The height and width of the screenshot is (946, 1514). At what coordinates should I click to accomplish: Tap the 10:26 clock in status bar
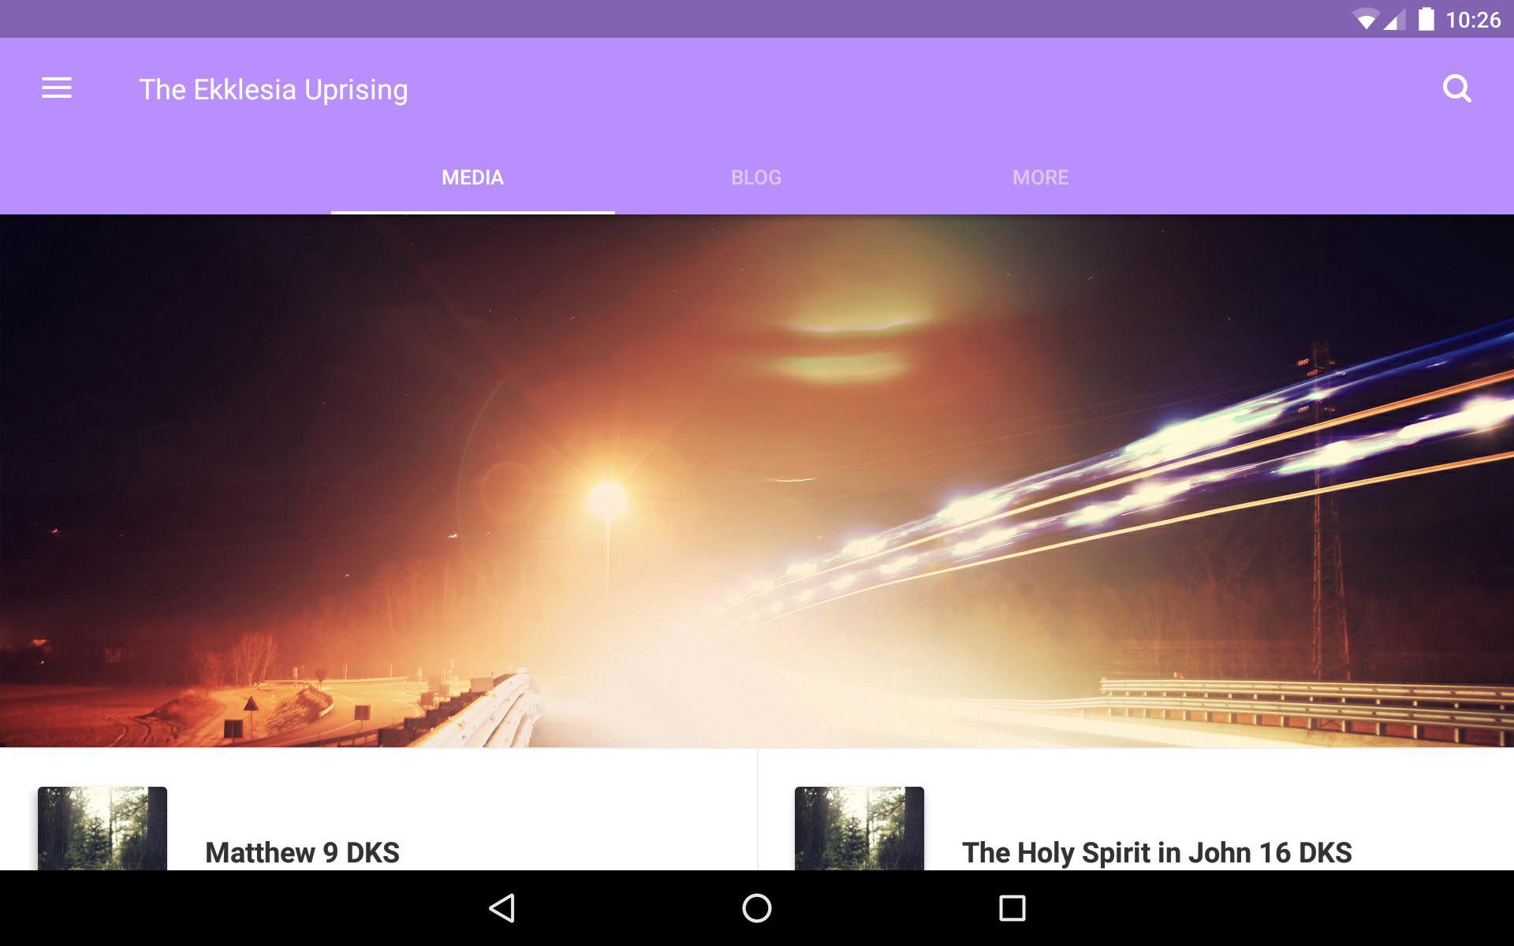1472,20
